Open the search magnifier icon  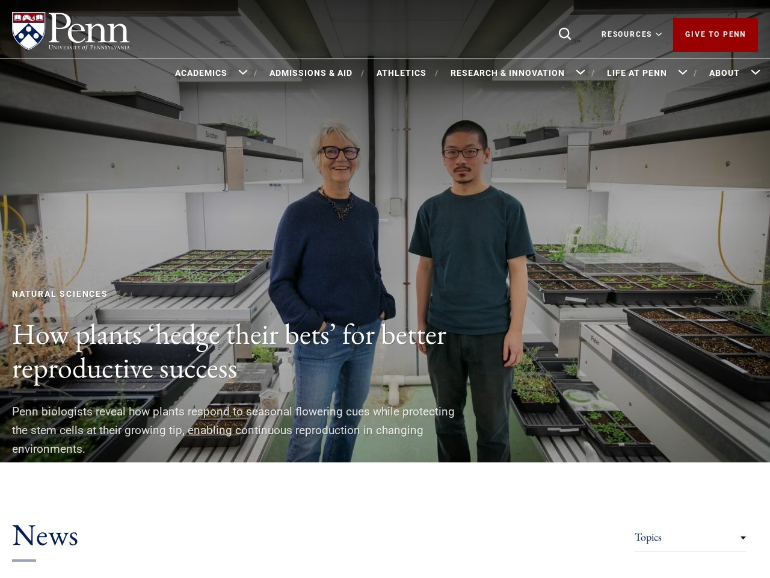pos(564,34)
